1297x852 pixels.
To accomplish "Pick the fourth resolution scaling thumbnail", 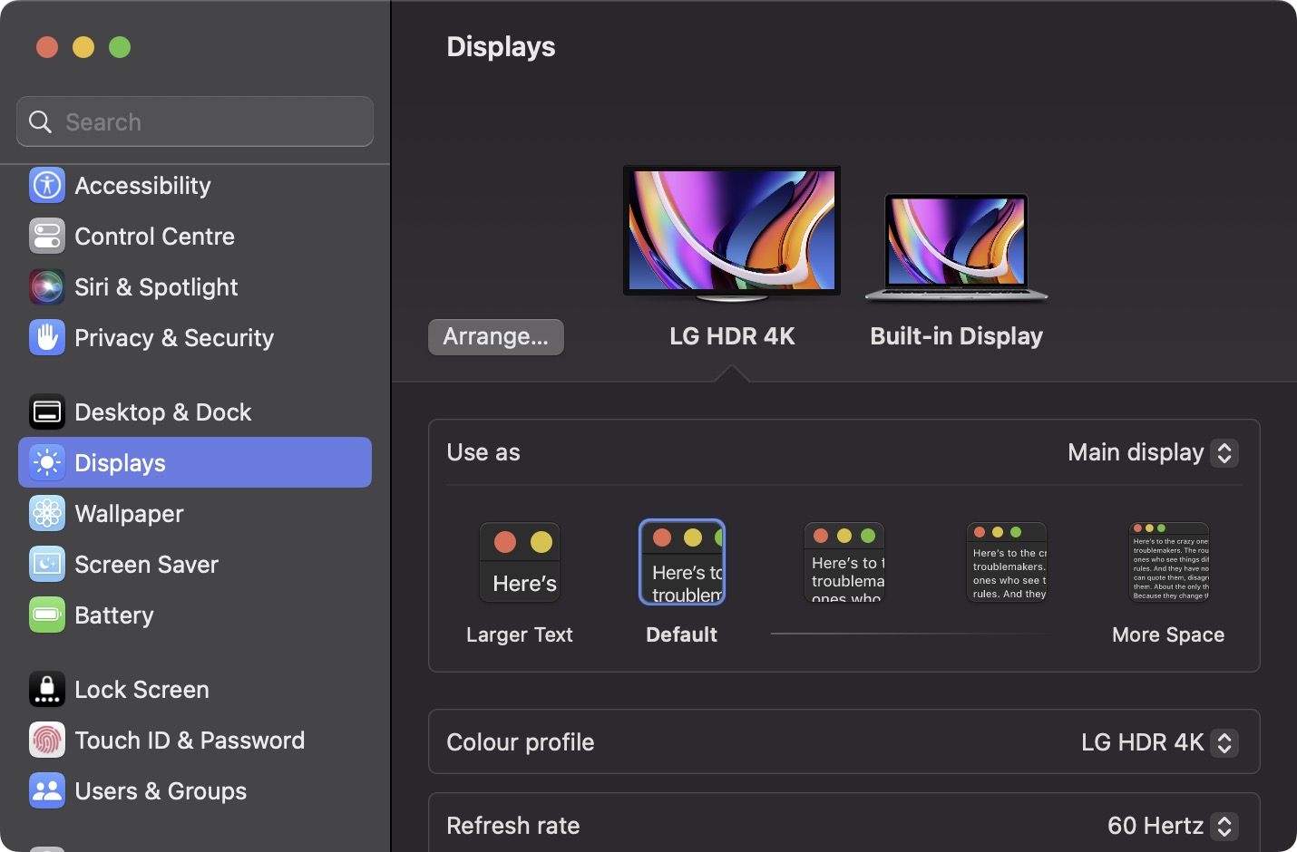I will click(x=1007, y=563).
